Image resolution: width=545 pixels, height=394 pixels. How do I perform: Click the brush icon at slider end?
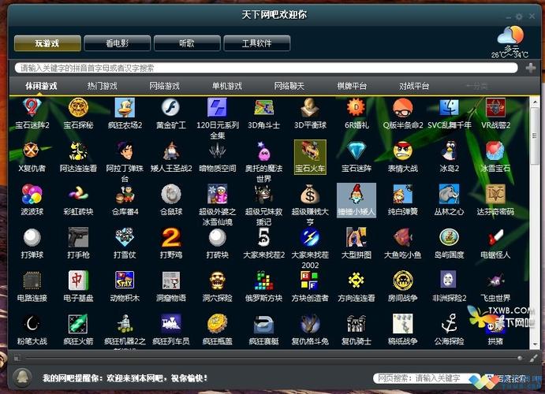tap(533, 358)
